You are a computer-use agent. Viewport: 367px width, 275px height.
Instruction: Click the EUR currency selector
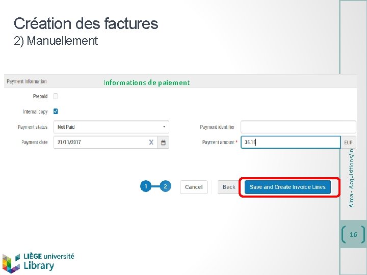coord(349,143)
